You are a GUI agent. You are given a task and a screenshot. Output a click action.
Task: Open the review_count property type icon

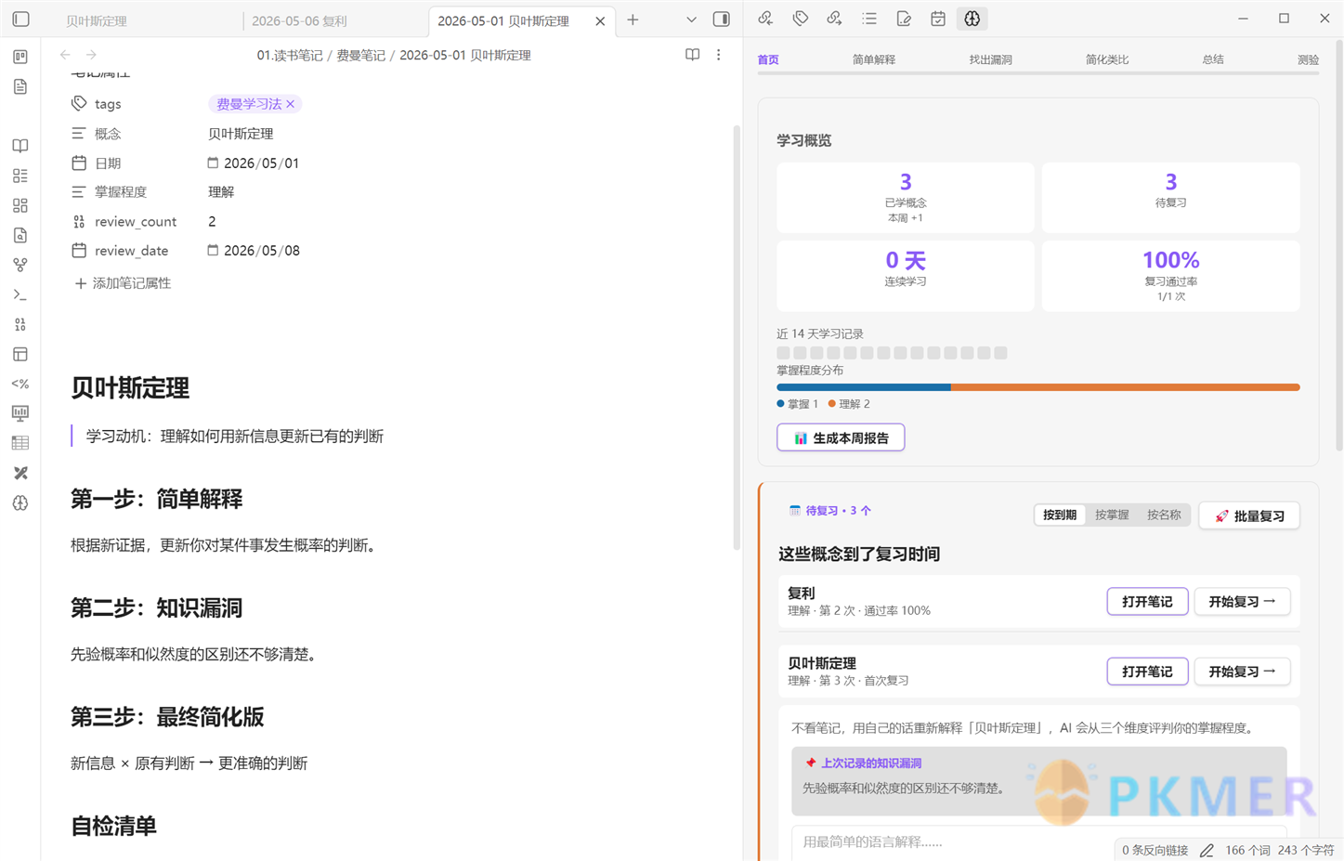[79, 221]
